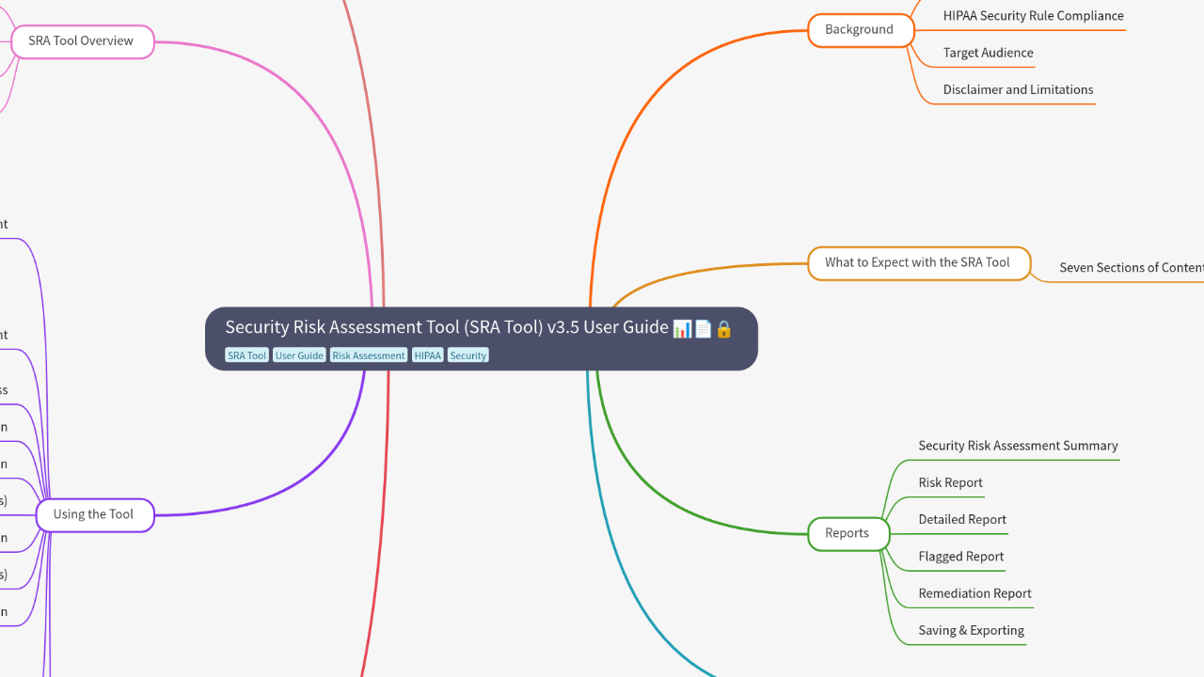Image resolution: width=1204 pixels, height=677 pixels.
Task: Click the lock emoji in title
Action: [723, 328]
